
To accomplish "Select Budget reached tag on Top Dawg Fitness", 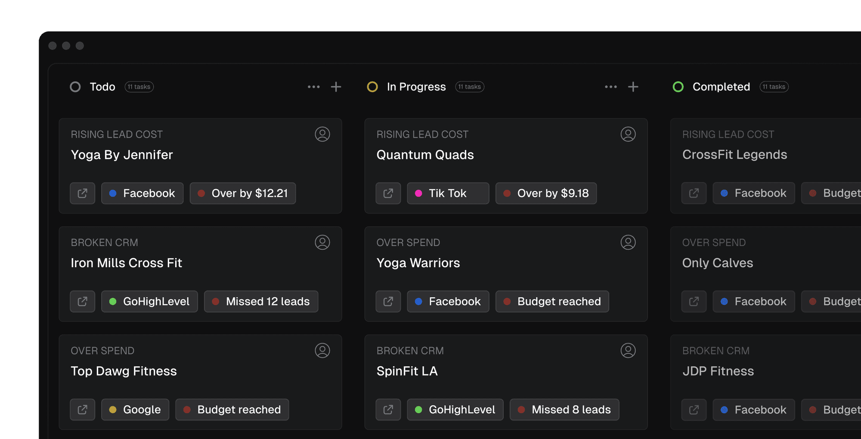I will [232, 410].
